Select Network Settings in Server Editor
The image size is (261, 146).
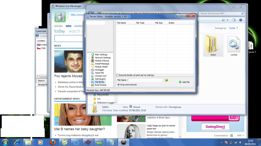point(103,58)
